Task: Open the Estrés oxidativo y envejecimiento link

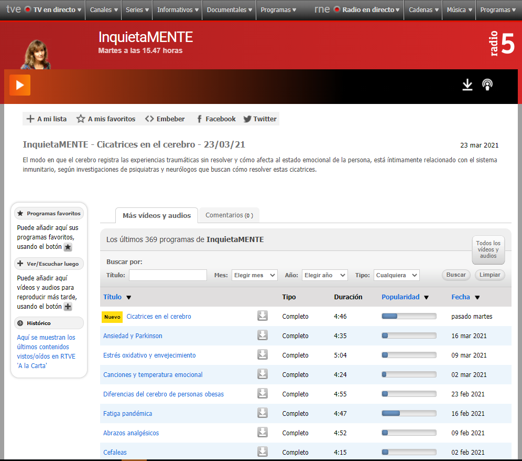Action: [x=149, y=355]
